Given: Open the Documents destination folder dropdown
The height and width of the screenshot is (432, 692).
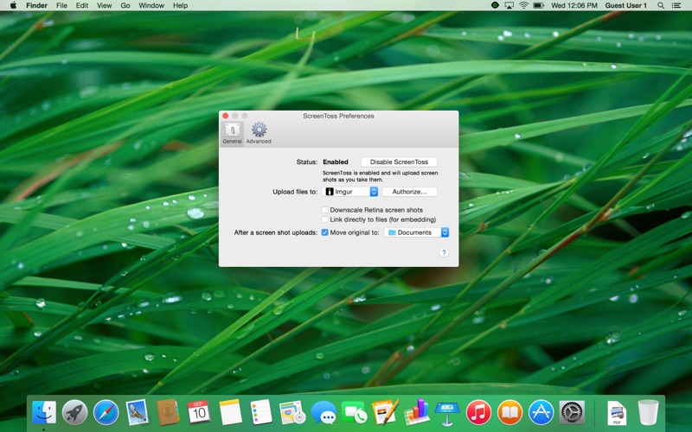Looking at the screenshot, I should [417, 232].
